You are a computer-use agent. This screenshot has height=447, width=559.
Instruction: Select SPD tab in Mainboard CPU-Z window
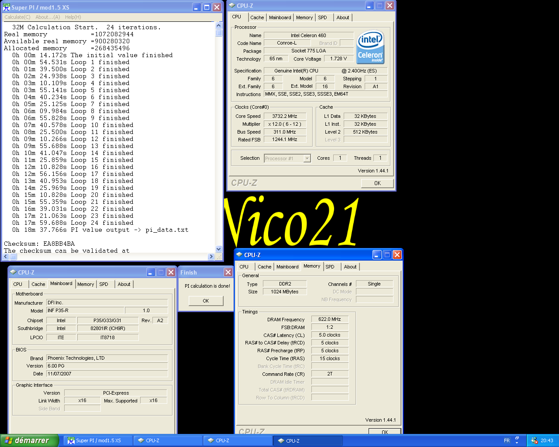pyautogui.click(x=104, y=284)
